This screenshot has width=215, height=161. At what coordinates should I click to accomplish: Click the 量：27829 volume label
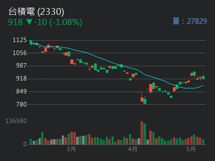(x=189, y=21)
